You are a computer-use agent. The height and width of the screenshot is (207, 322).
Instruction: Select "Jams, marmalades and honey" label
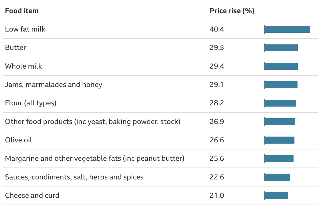coord(54,85)
